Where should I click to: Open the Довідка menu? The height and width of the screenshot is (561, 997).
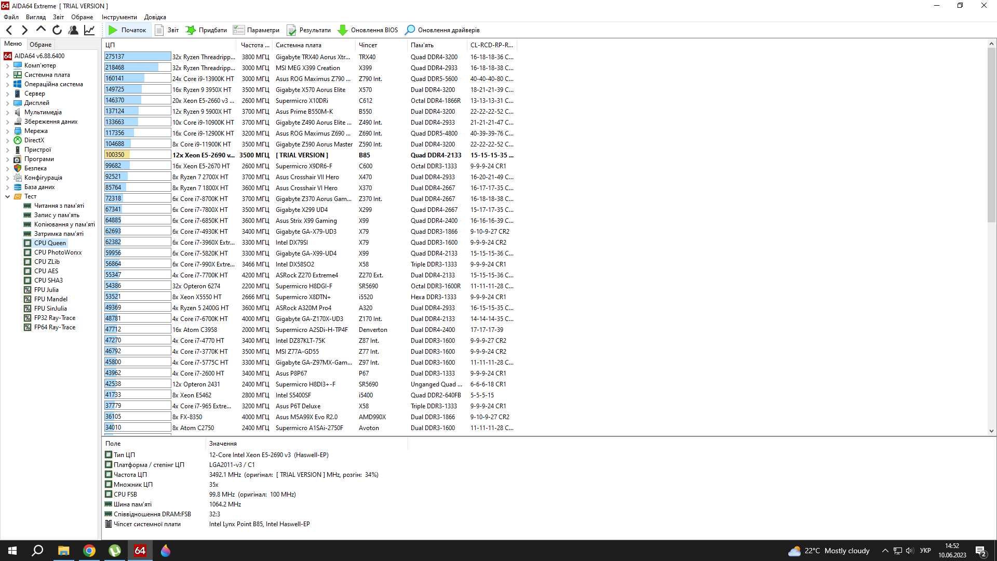pos(155,17)
